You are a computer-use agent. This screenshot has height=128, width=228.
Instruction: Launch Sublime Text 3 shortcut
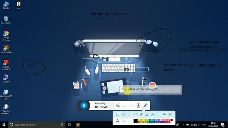[x=6, y=50]
